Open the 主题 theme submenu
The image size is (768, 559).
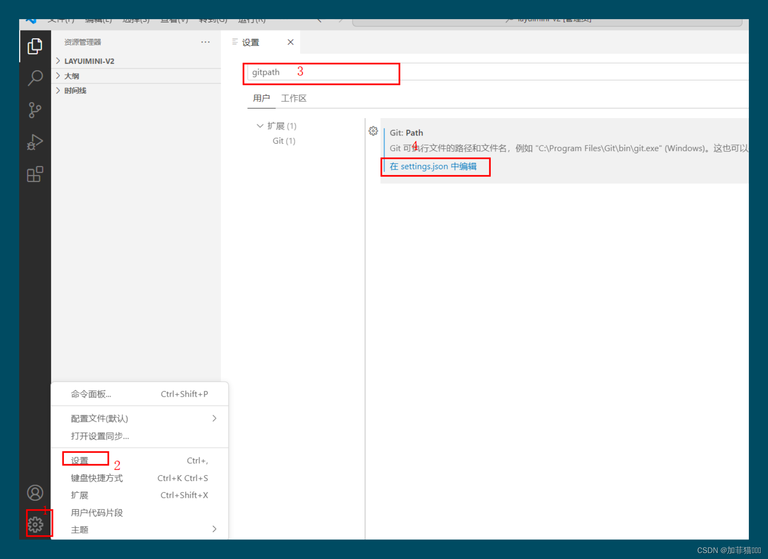[x=140, y=529]
